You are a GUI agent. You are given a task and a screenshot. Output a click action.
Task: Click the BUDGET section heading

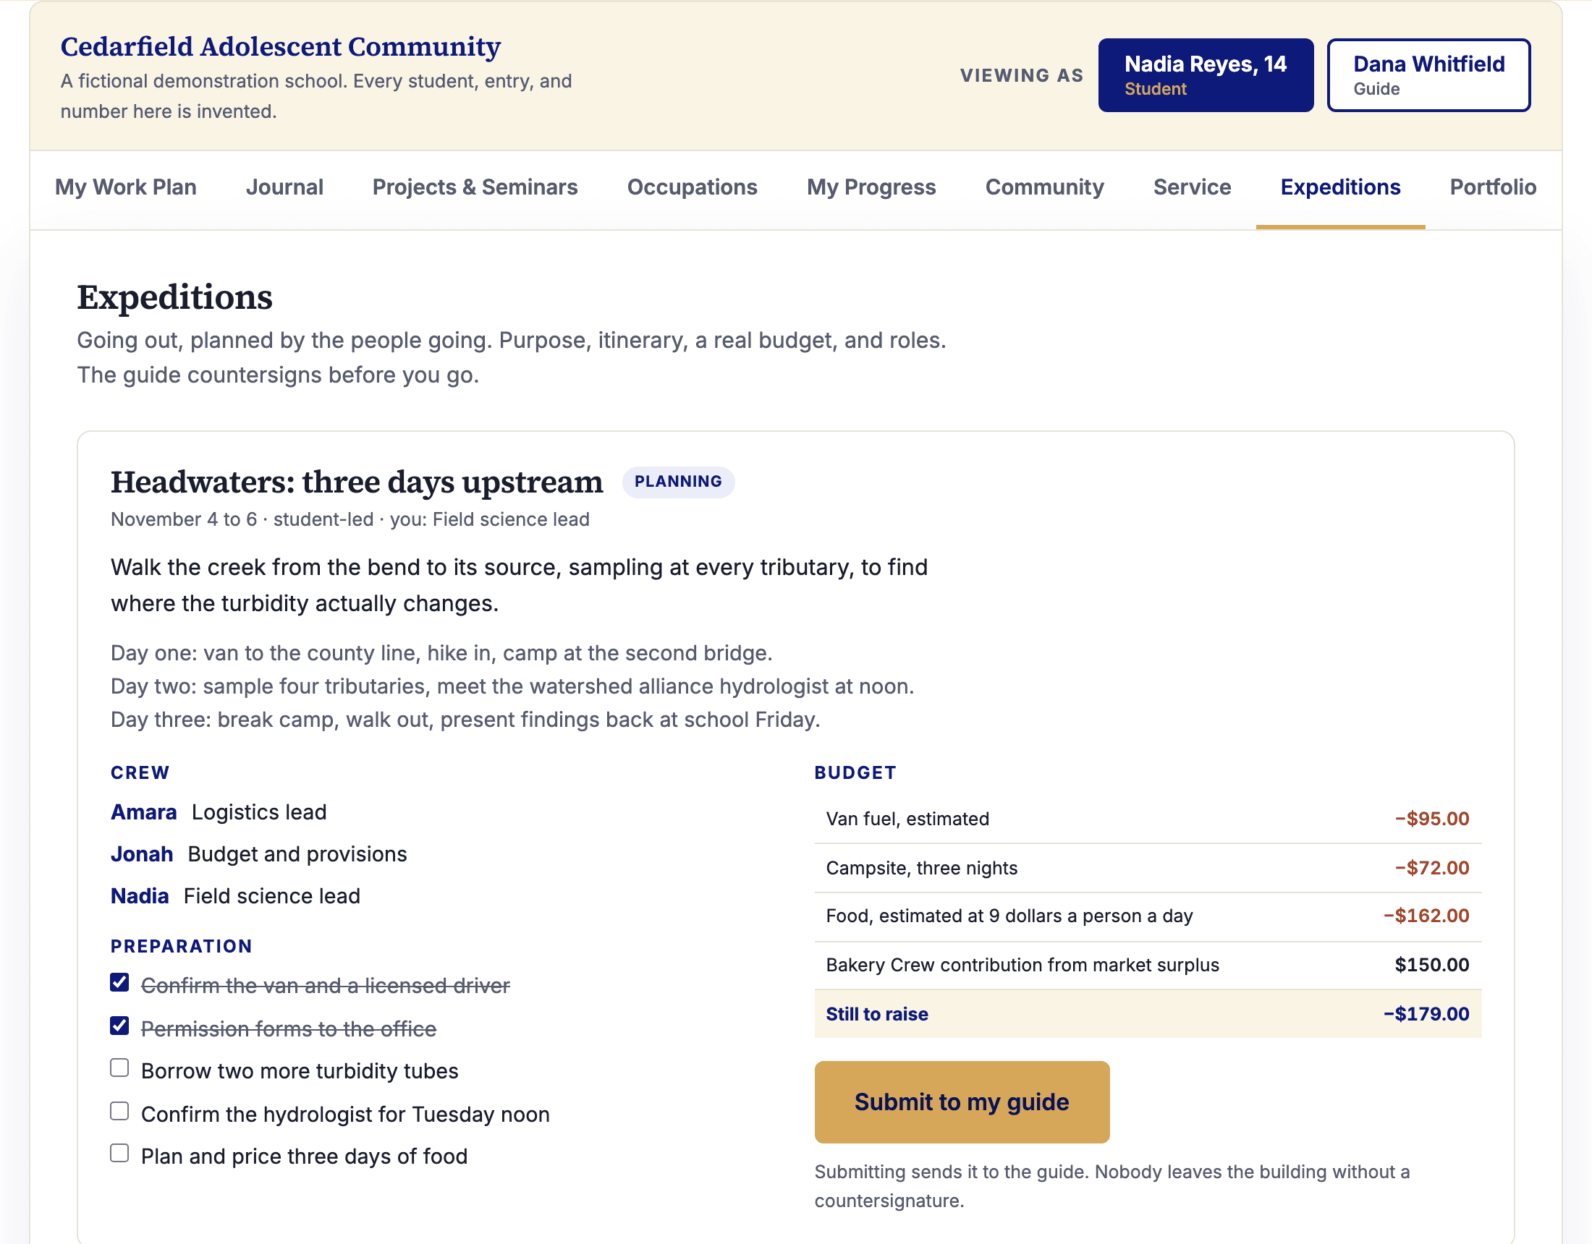[855, 772]
